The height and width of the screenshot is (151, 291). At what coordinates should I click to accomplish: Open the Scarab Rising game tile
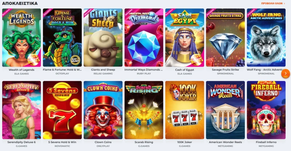[x=144, y=110]
